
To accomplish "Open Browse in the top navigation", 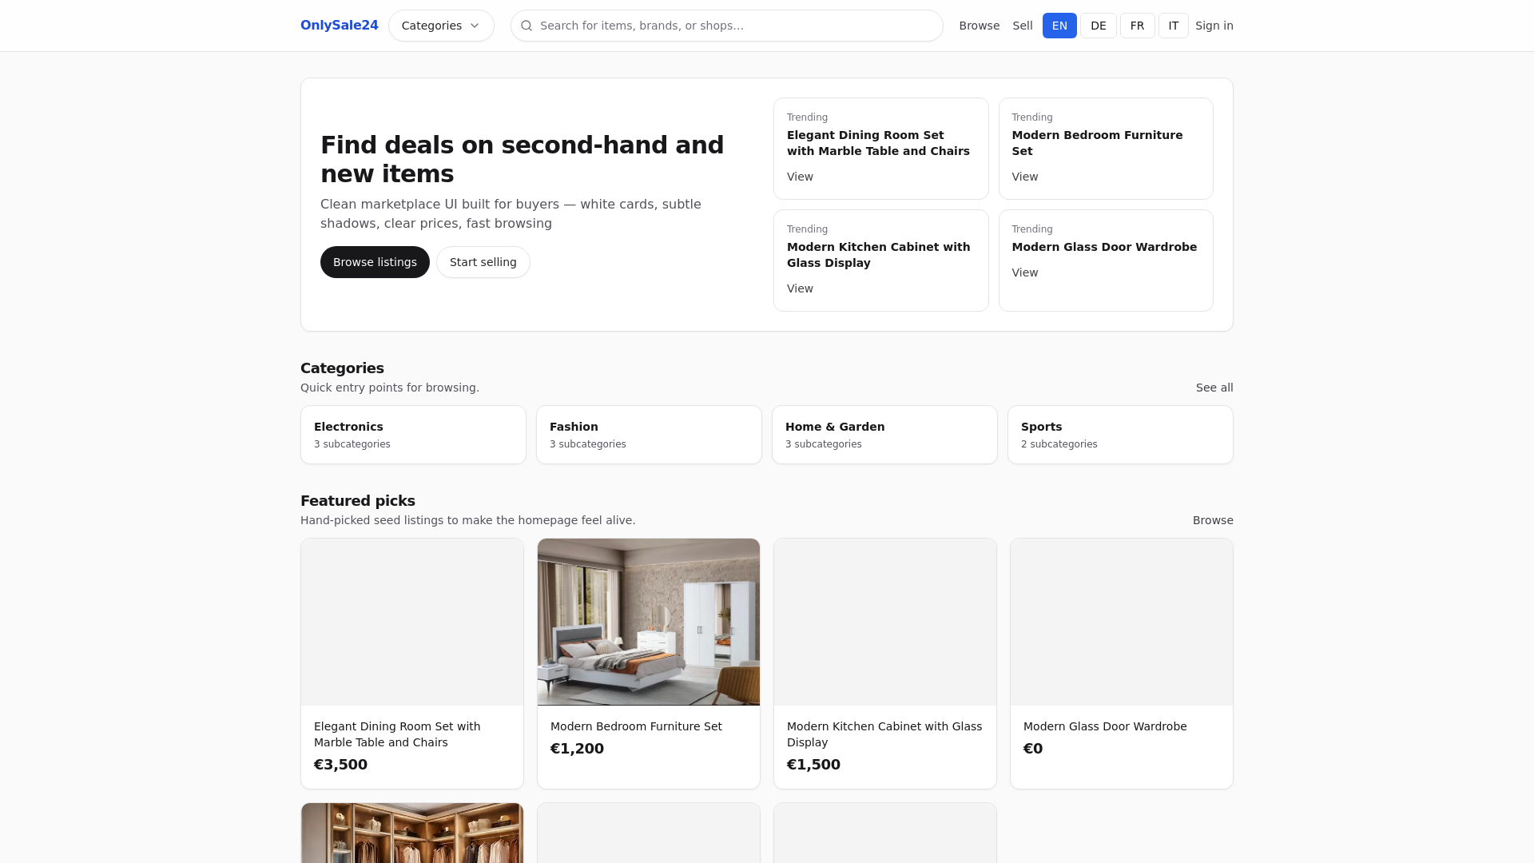I will coord(979,26).
